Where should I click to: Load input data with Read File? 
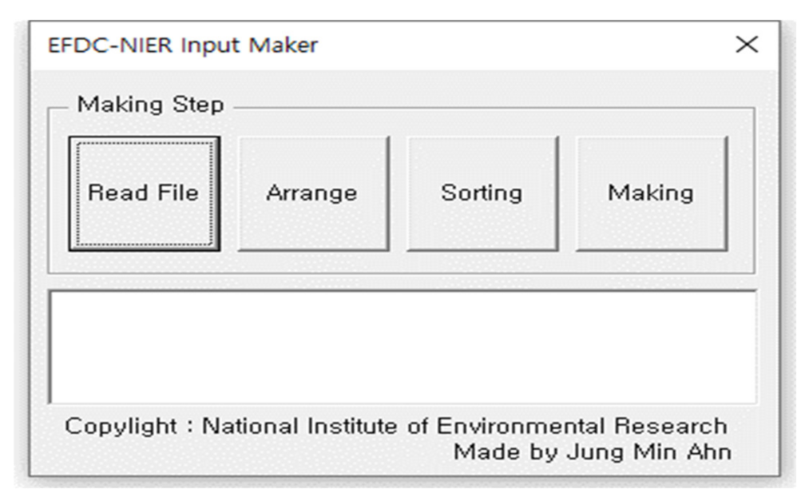pos(144,193)
